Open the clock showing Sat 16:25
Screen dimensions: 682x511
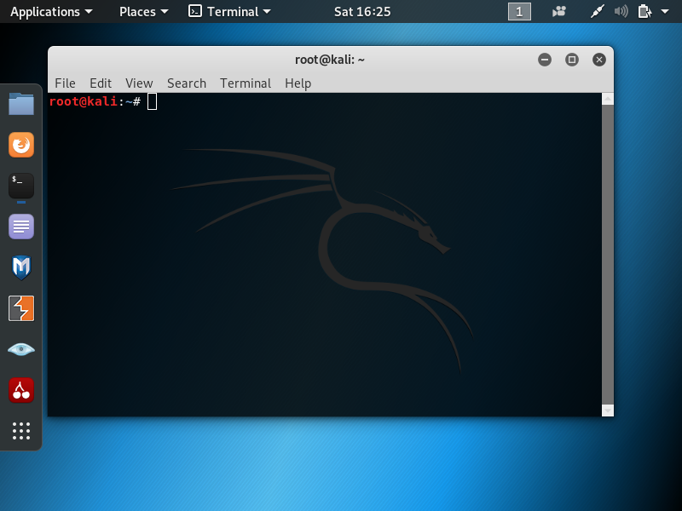(362, 12)
